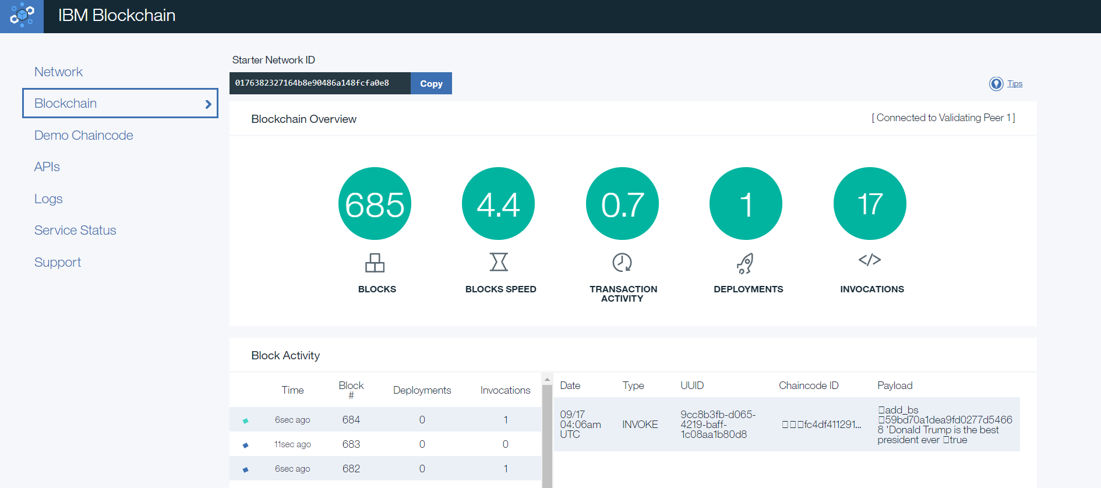The height and width of the screenshot is (488, 1101).
Task: Click the IBM Blockchain title text
Action: (117, 15)
